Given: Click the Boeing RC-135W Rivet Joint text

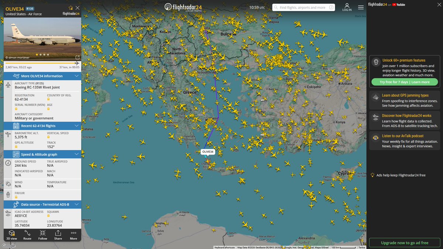Looking at the screenshot, I should coord(37,87).
